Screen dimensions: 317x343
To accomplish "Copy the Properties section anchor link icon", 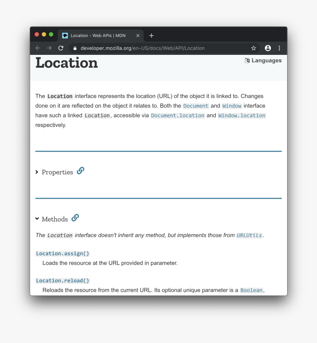I will tap(80, 171).
